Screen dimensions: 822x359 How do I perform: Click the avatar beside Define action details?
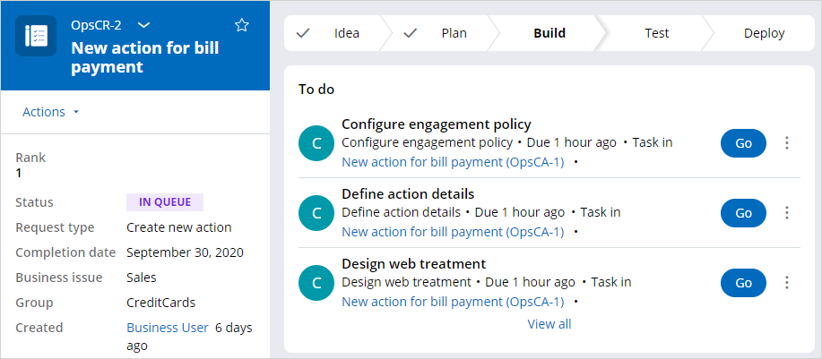(316, 213)
